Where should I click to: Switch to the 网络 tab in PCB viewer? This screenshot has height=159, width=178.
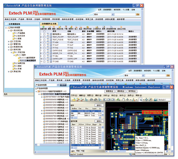click(x=78, y=151)
